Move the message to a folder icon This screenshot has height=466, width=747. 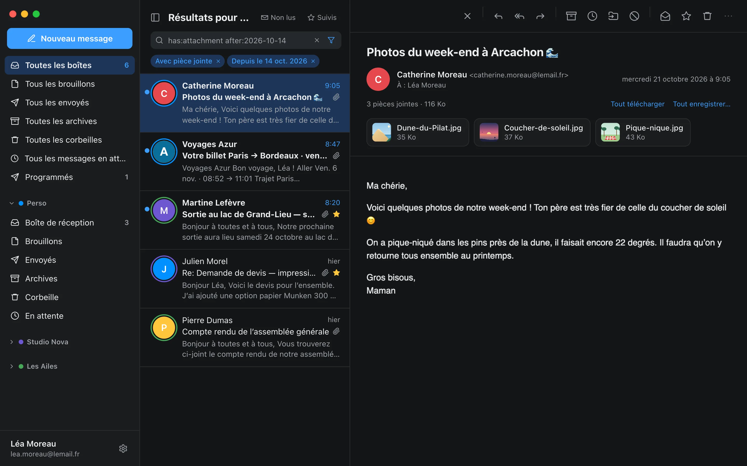click(x=613, y=16)
